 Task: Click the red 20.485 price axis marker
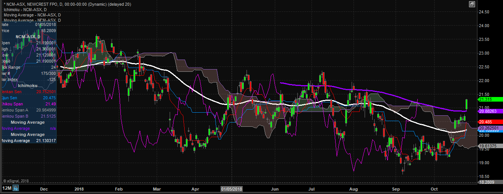coord(490,122)
